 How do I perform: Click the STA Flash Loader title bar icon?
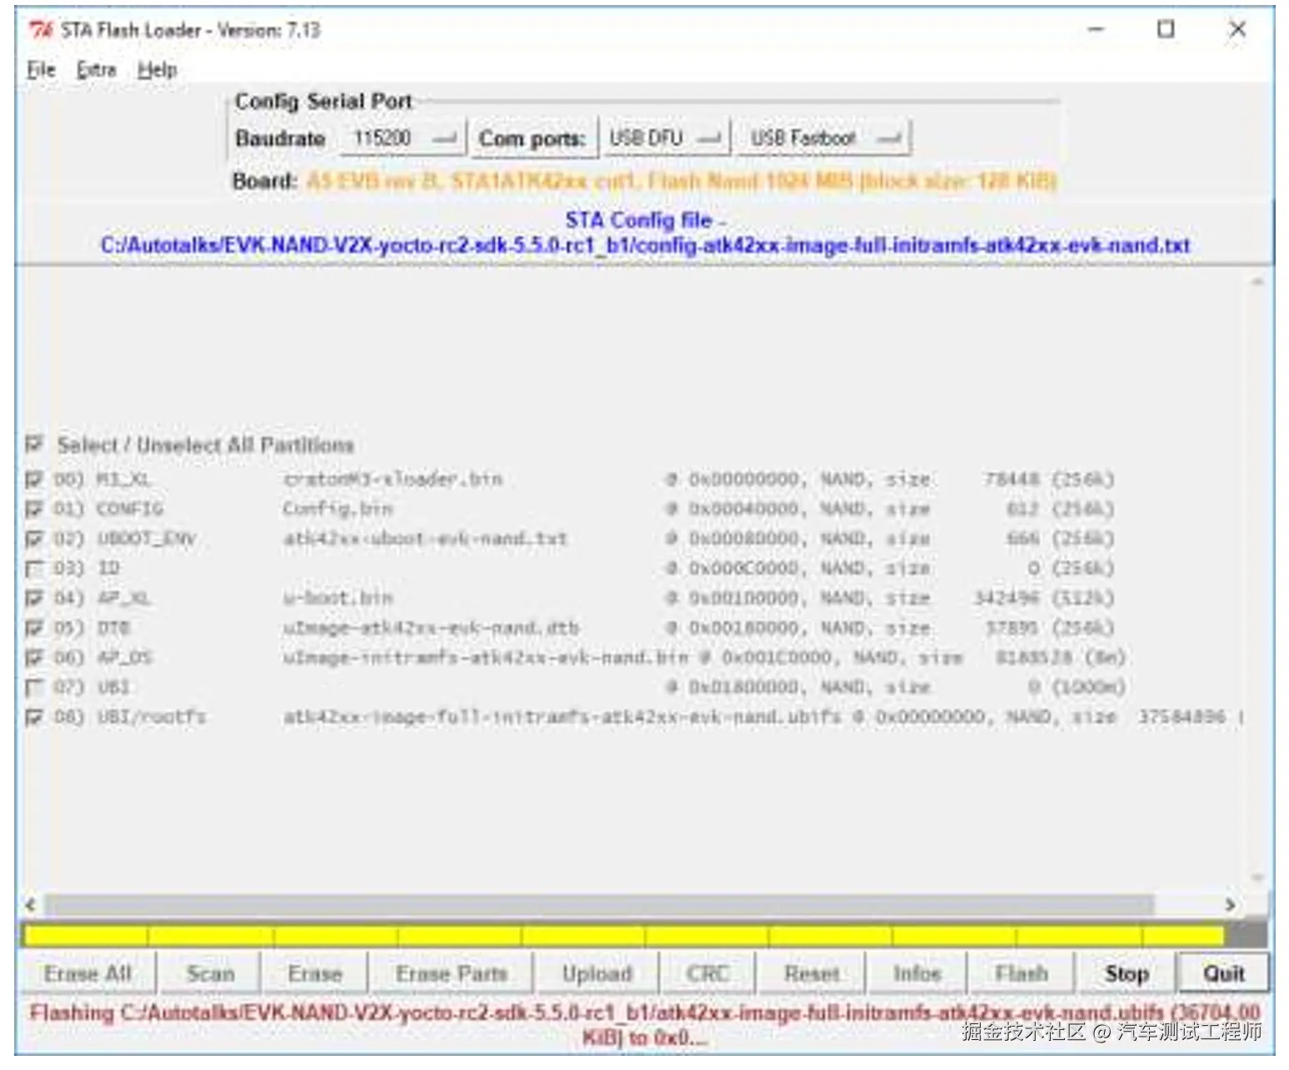(x=39, y=30)
